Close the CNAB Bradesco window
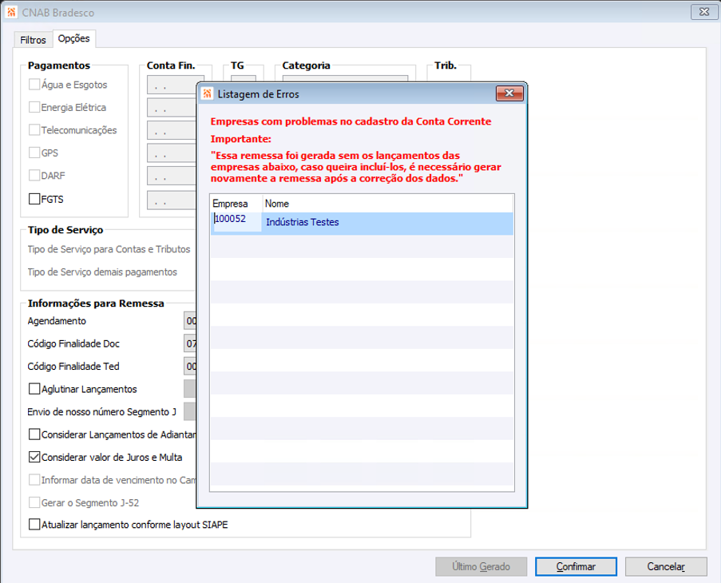This screenshot has width=721, height=583. (703, 12)
